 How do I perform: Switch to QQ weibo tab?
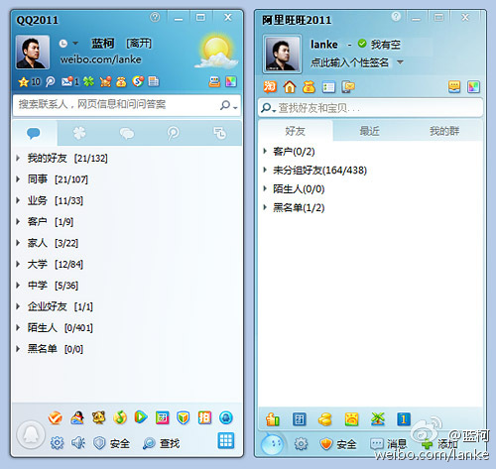coord(173,133)
